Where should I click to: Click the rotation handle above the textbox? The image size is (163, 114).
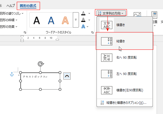pyautogui.click(x=40, y=64)
